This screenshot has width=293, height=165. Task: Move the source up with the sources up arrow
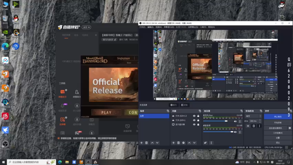pyautogui.click(x=189, y=143)
